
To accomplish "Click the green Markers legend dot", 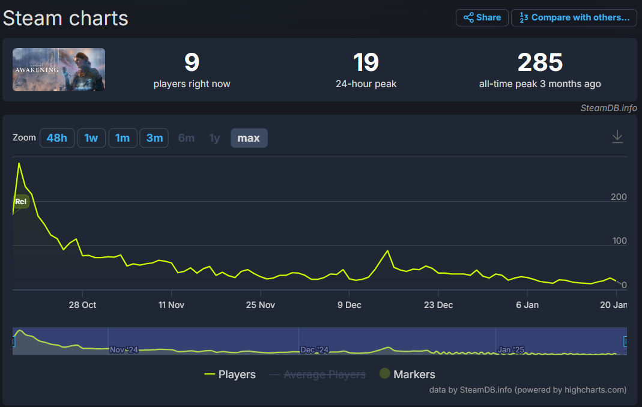I will (384, 373).
